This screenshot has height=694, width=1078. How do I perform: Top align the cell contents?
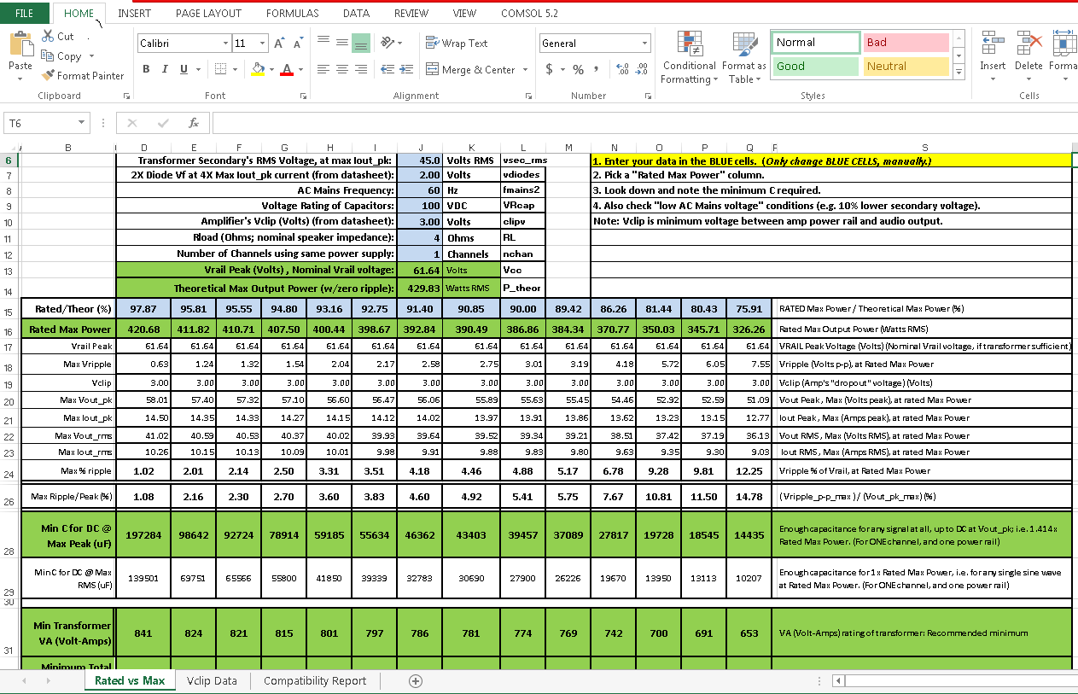323,42
